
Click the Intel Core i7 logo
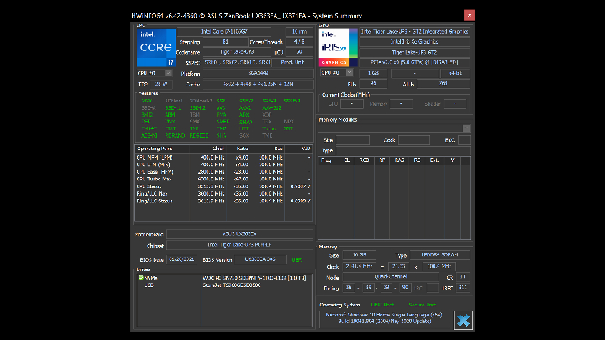click(x=155, y=48)
